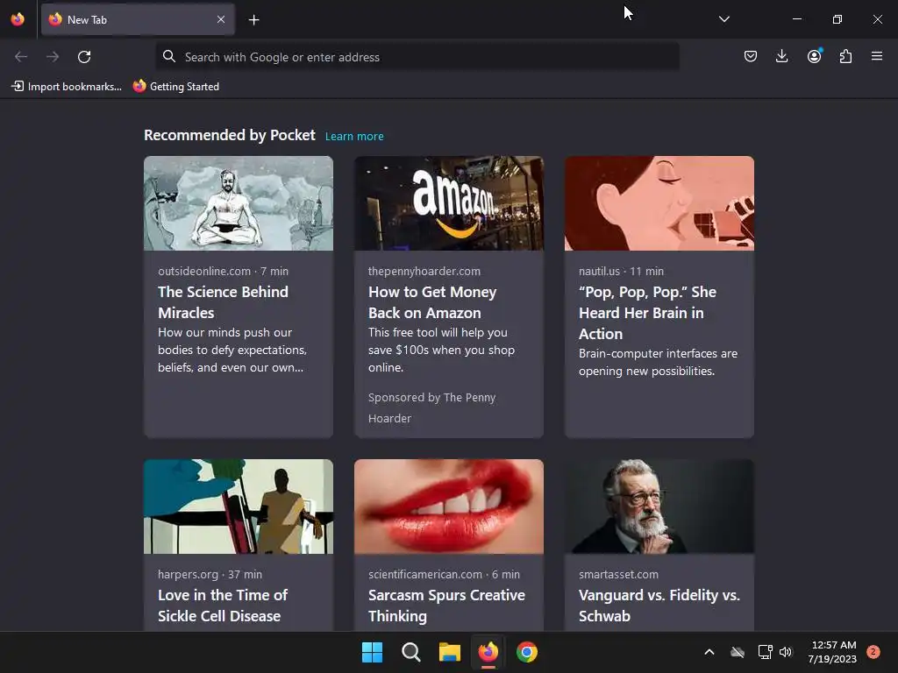
Task: Open Sarcasm Spurs Creative Thinking article
Action: tap(446, 606)
